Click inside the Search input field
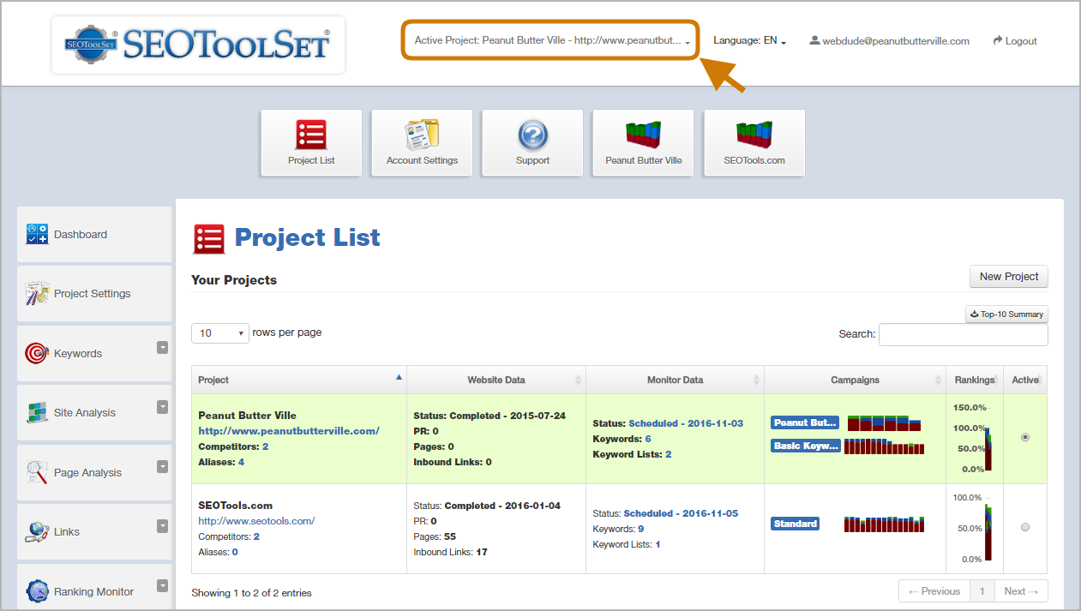The image size is (1081, 611). point(964,335)
